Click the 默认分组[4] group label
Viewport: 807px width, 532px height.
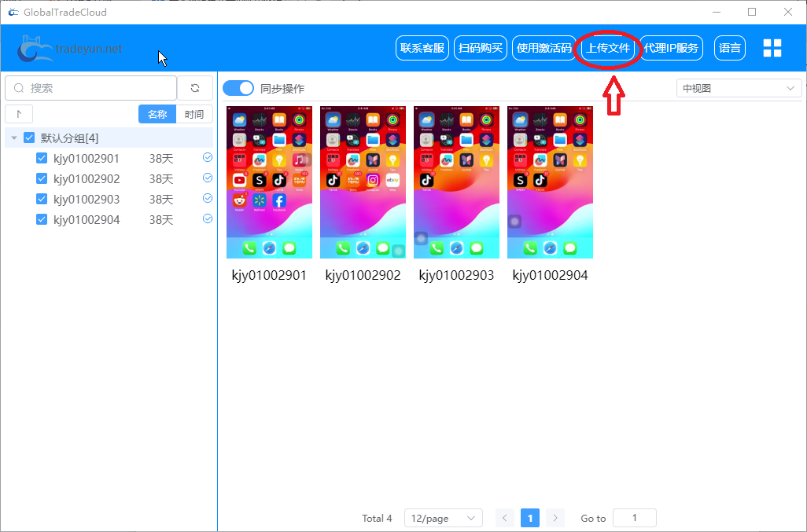pyautogui.click(x=69, y=138)
